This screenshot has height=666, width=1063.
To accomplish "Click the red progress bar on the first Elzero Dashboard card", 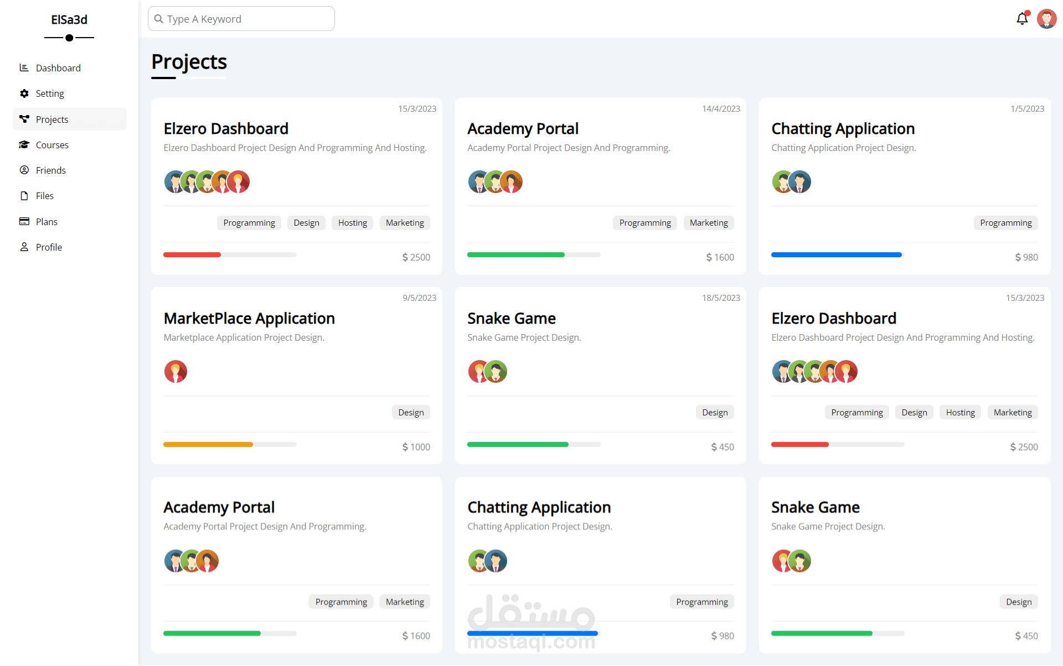I will coord(192,255).
